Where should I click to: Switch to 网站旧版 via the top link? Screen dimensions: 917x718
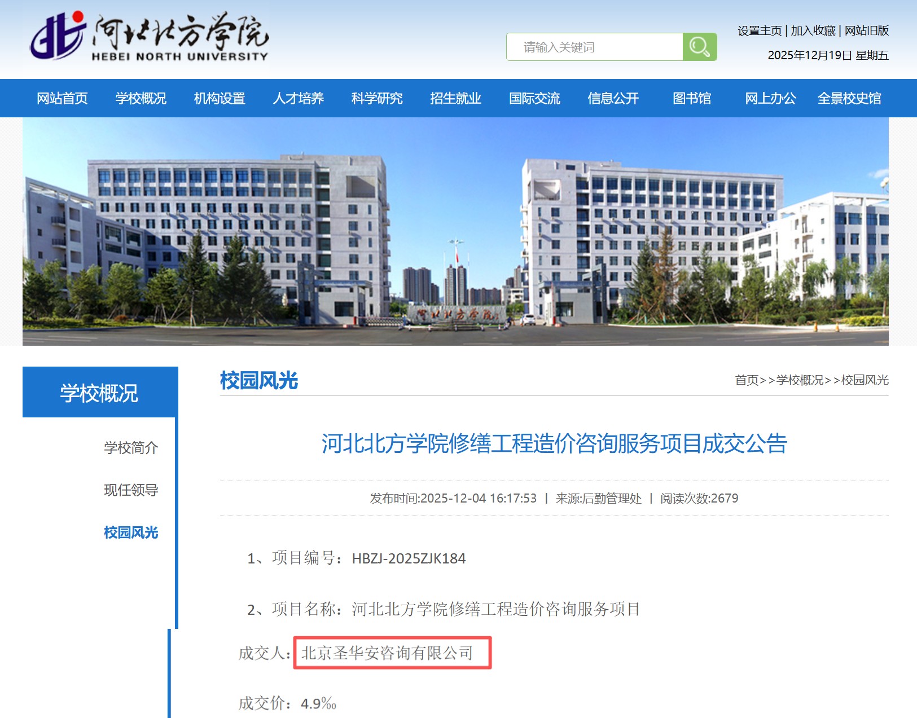[866, 30]
